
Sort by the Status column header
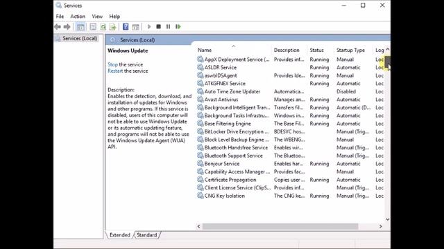(316, 50)
